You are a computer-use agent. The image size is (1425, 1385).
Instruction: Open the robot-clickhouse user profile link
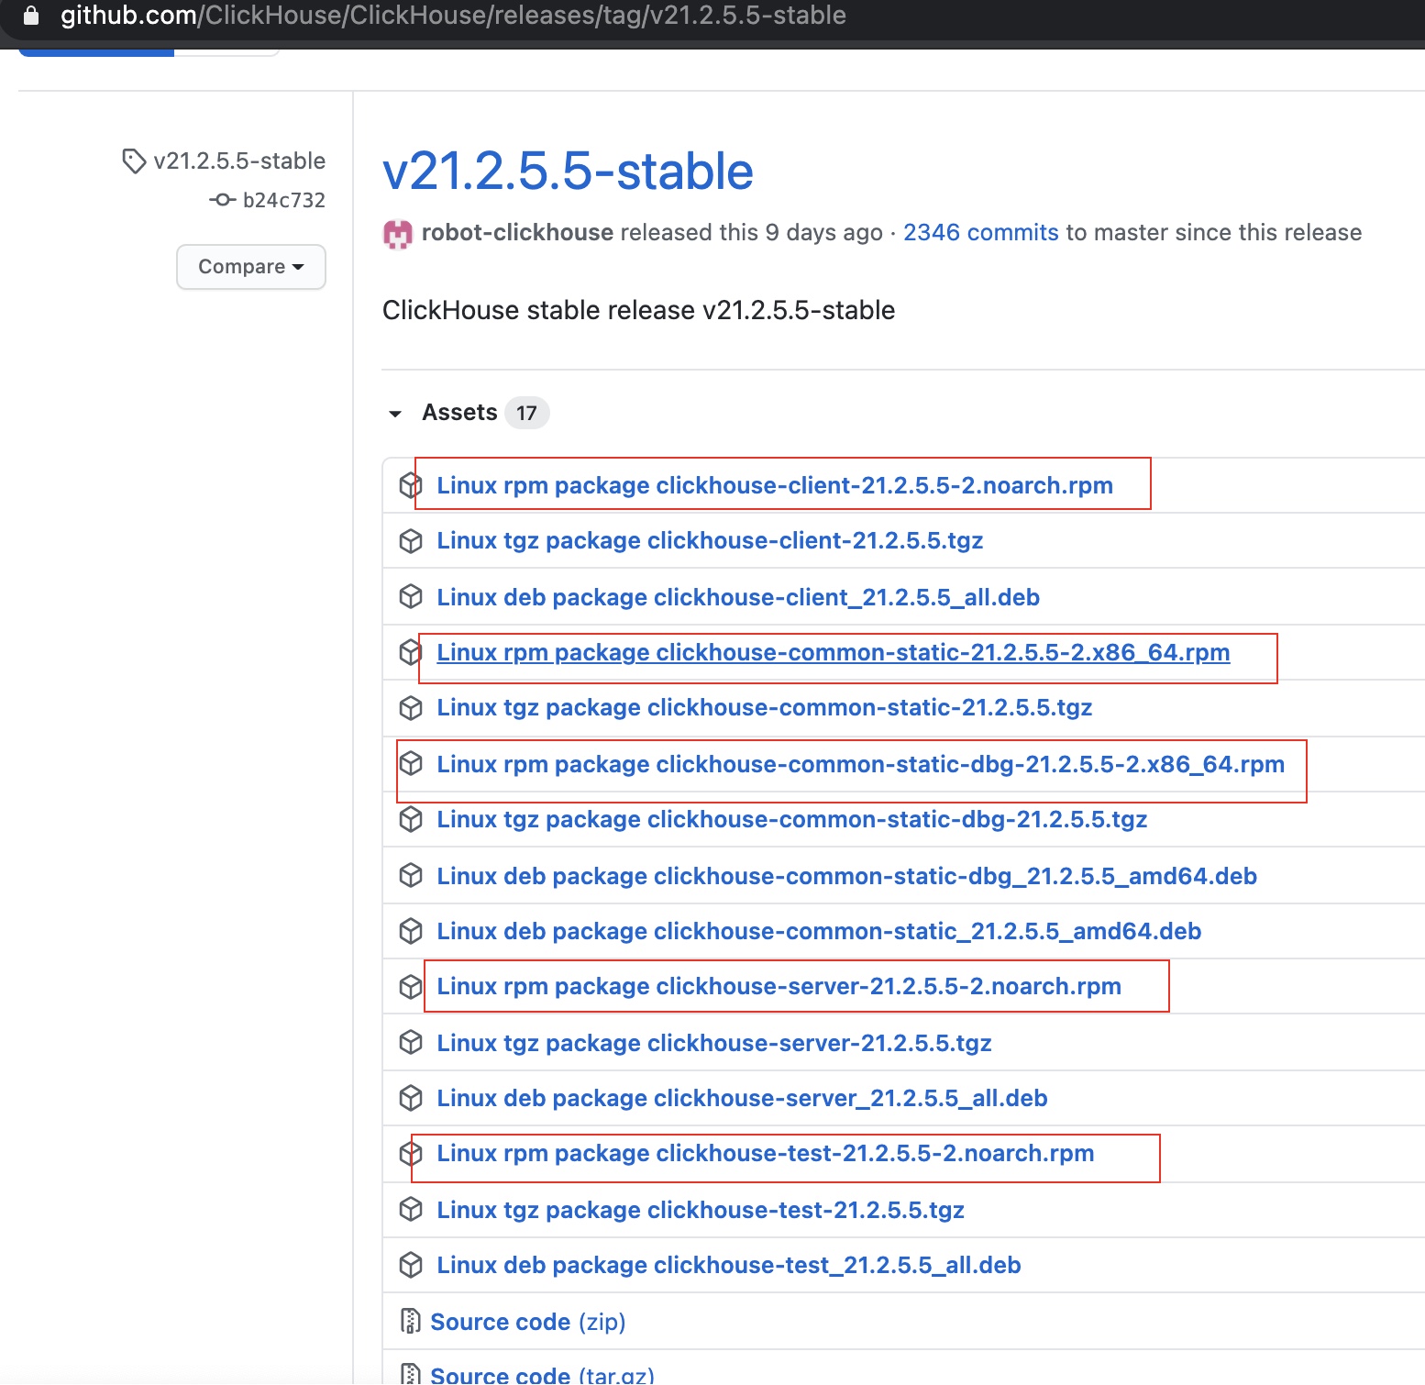click(517, 233)
